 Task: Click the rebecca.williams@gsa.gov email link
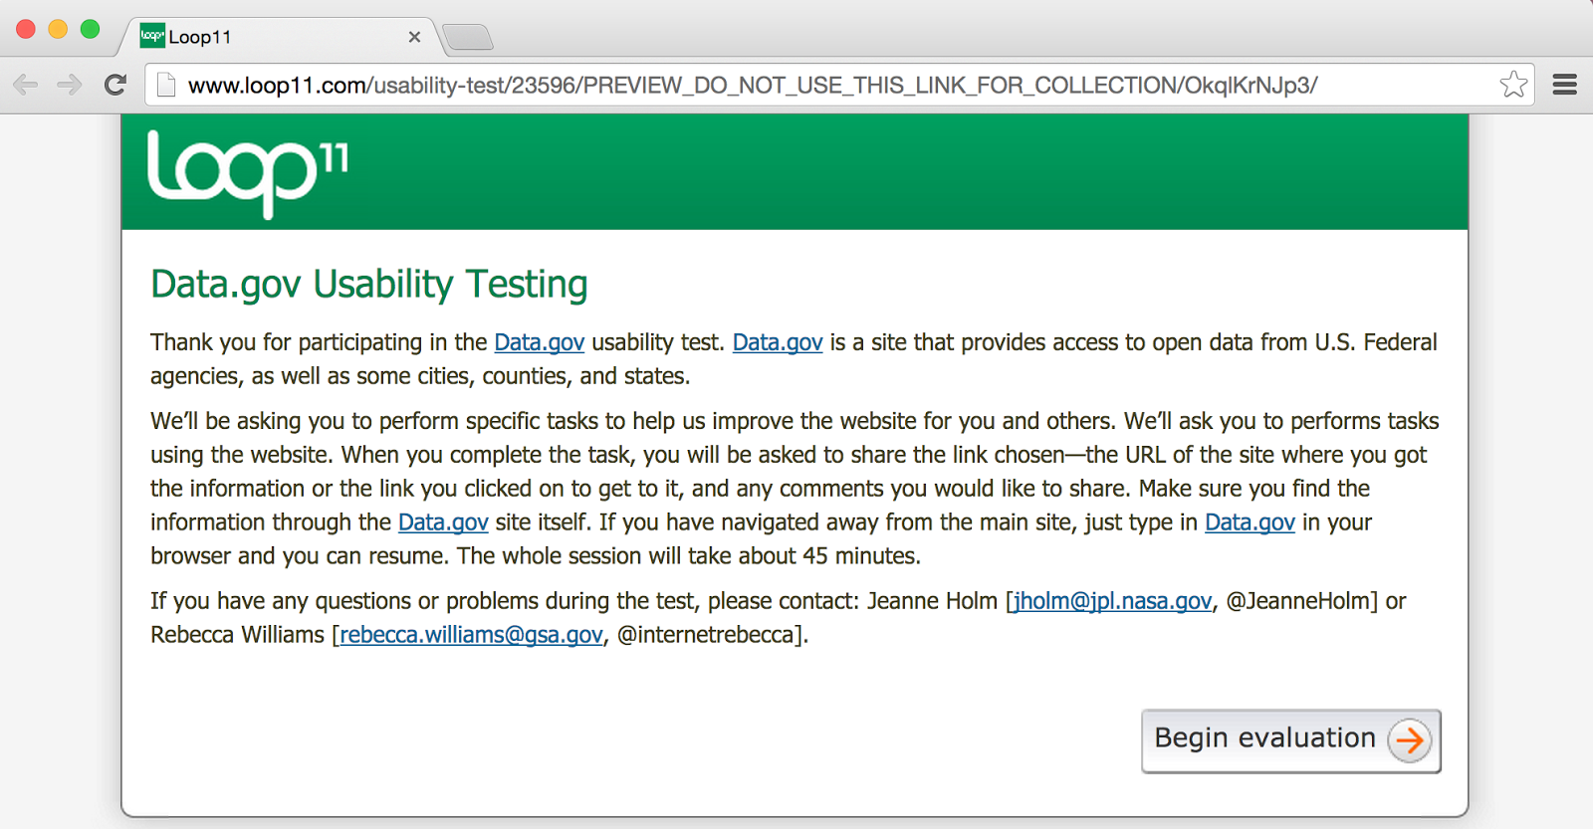pos(471,635)
